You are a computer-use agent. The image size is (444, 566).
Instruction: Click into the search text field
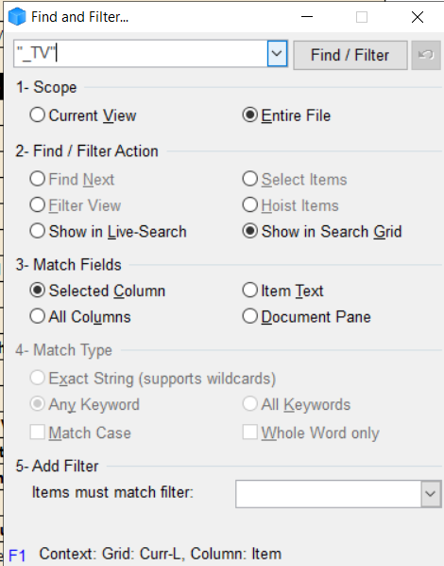point(141,53)
